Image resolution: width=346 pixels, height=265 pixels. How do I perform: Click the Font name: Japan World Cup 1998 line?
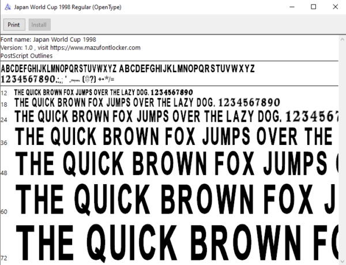tap(48, 40)
